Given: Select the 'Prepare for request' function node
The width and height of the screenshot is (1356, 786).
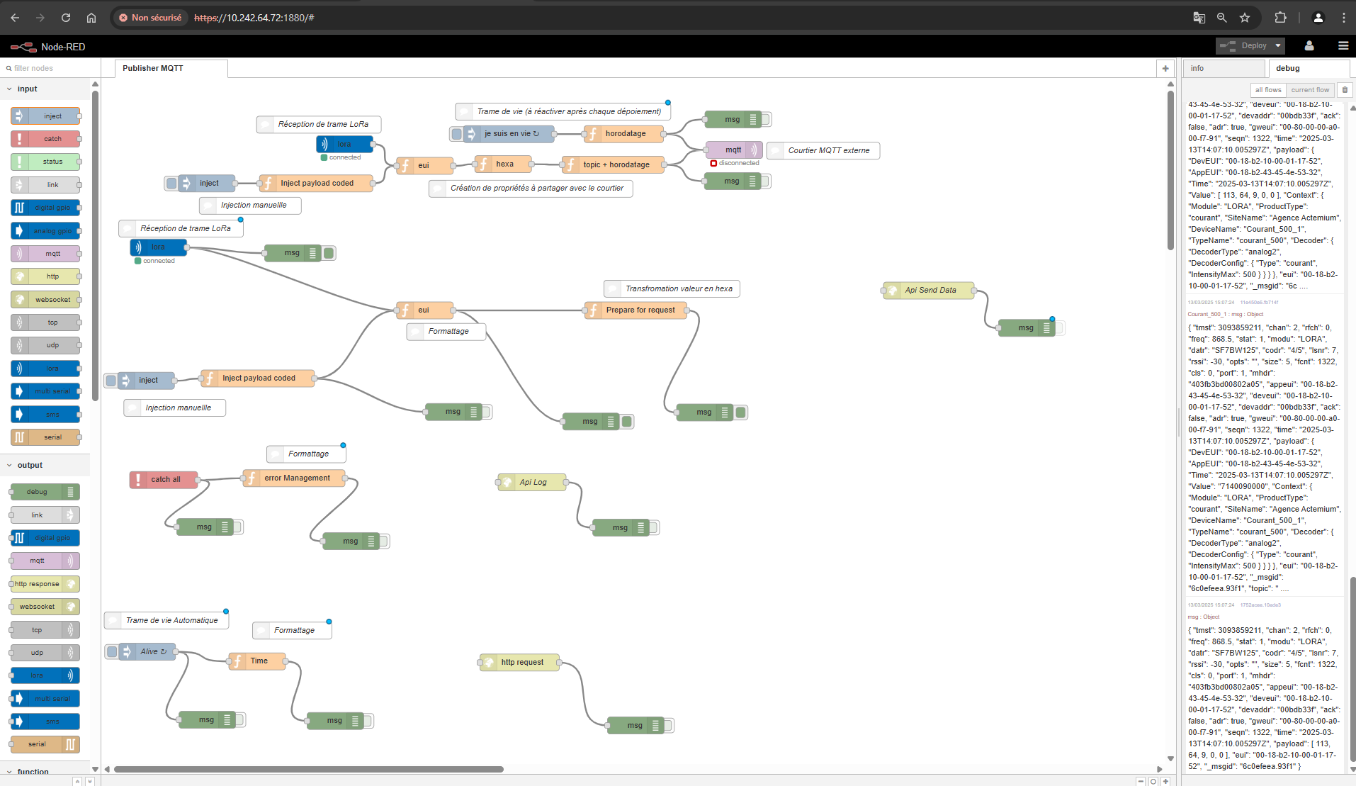Looking at the screenshot, I should coord(635,310).
